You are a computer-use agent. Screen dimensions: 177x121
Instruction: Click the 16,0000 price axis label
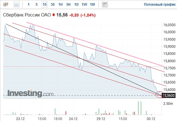169,32
